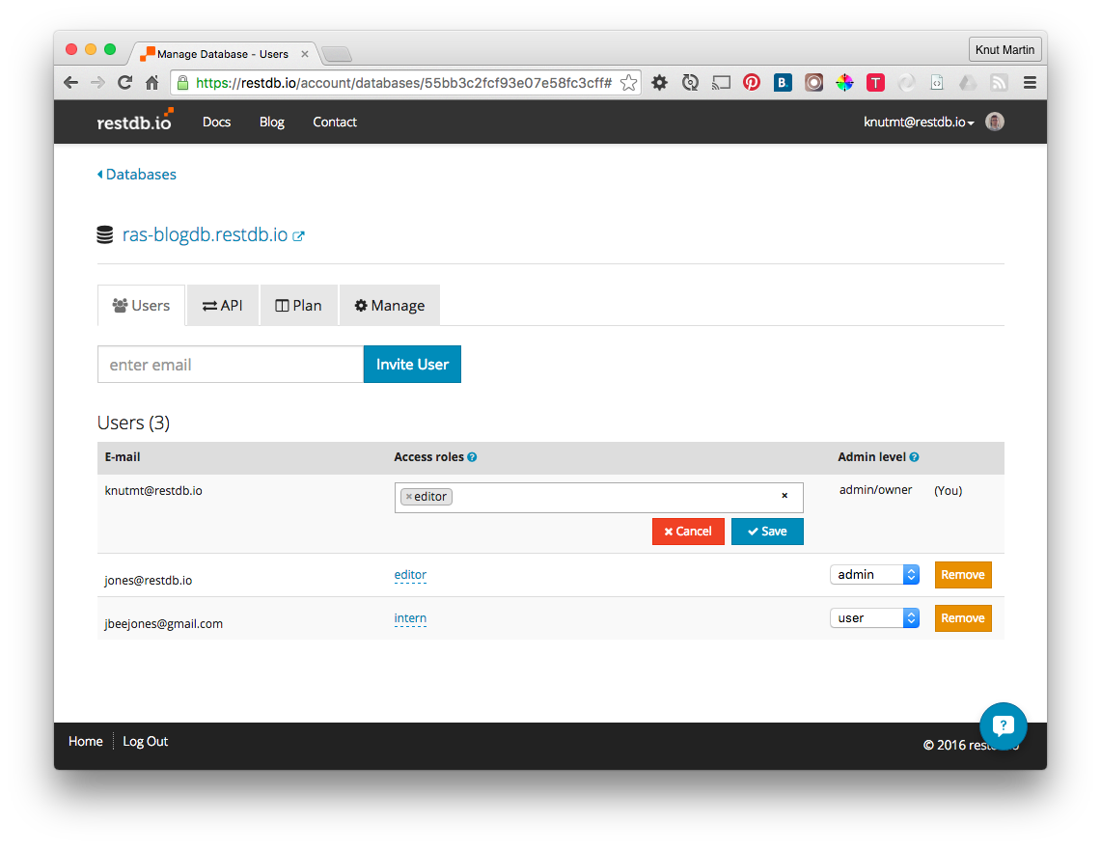Click inside the access roles tag field

click(x=599, y=498)
